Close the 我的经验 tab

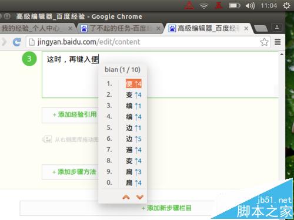point(70,29)
